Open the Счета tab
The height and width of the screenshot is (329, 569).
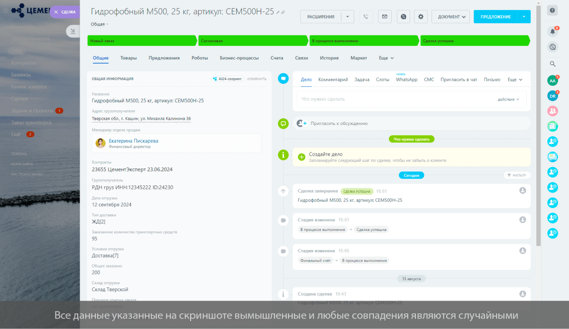[x=277, y=58]
